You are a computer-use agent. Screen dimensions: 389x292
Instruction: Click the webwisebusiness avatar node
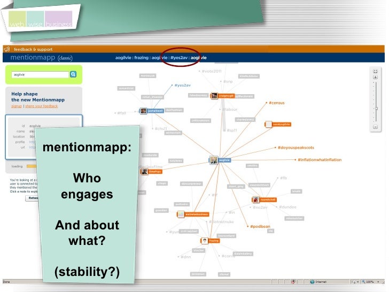181,214
